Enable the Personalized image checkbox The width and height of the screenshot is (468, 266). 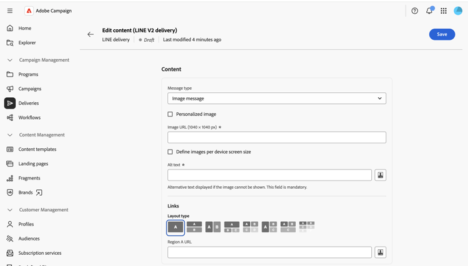170,114
